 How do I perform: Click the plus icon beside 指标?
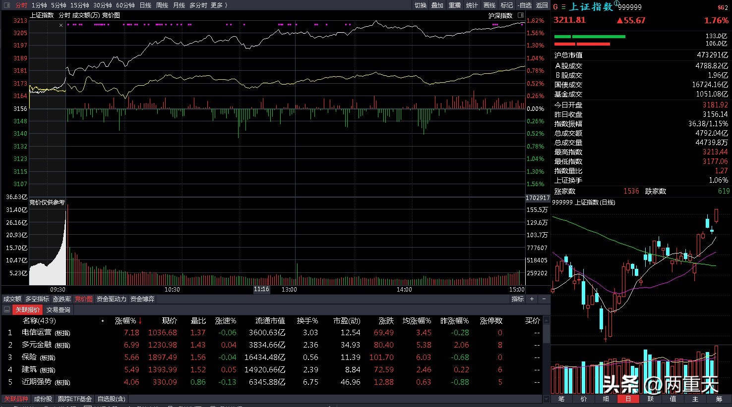point(532,299)
